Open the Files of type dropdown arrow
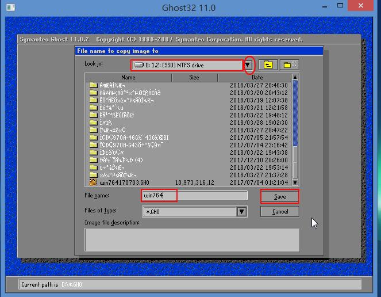The image size is (381, 297). pyautogui.click(x=243, y=212)
